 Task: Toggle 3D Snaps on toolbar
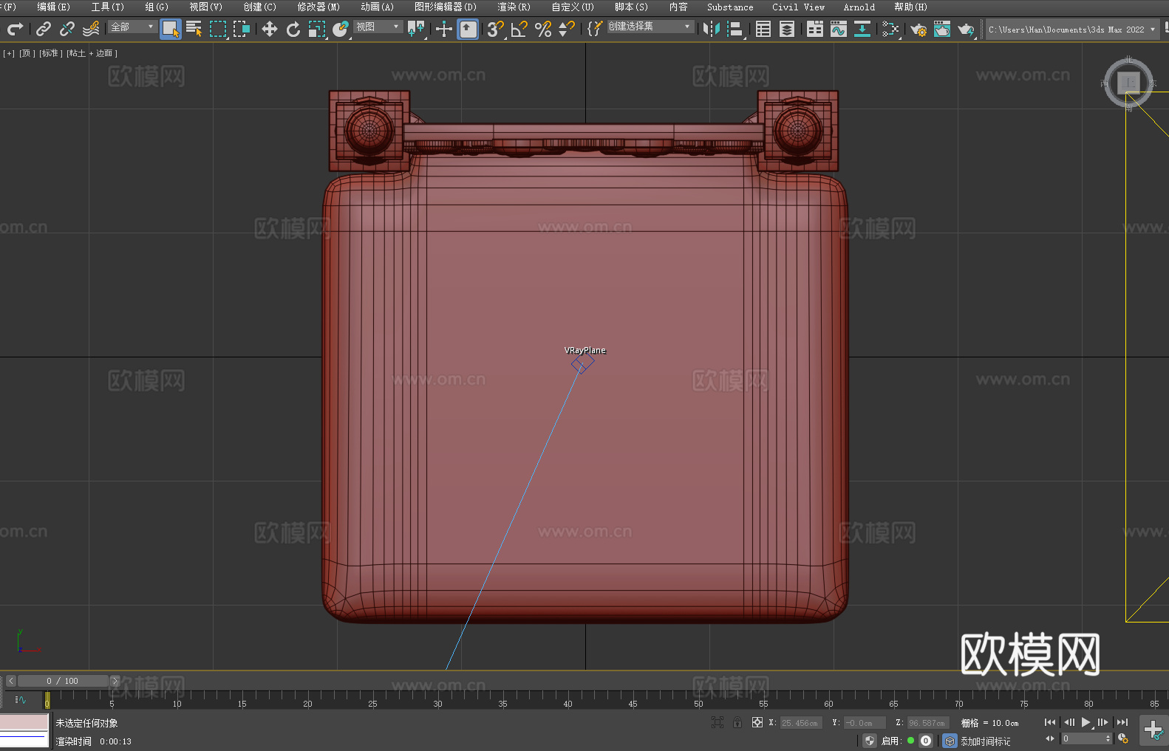[x=496, y=29]
